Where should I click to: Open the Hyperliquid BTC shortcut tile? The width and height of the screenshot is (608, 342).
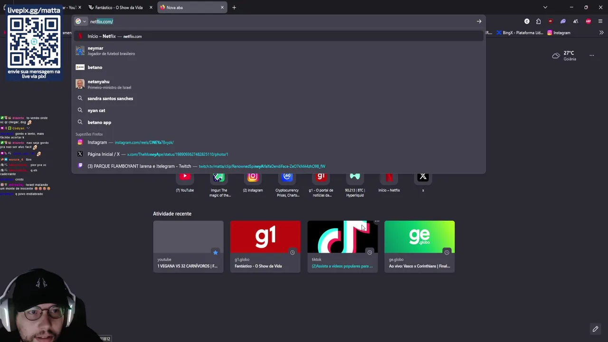coord(355,184)
